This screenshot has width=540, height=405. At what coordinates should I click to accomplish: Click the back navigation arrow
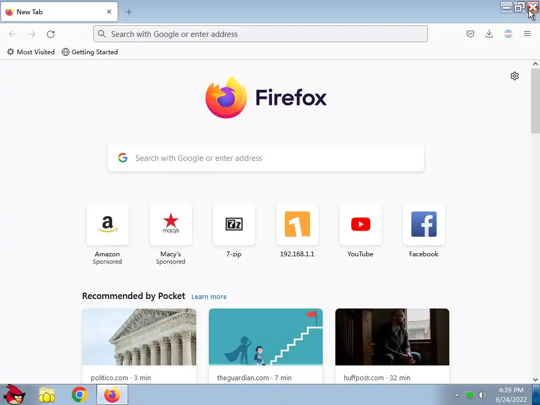[x=13, y=34]
